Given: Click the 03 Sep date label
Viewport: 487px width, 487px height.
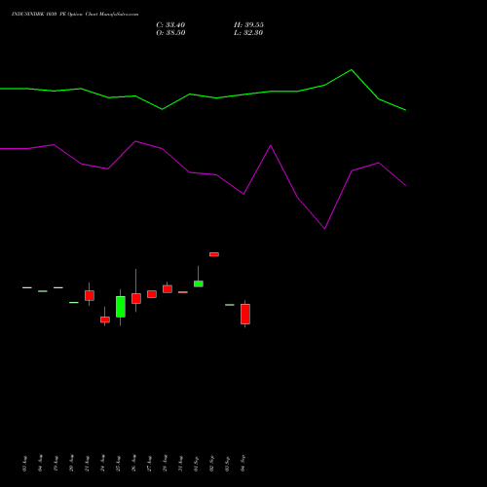Looking at the screenshot, I should 228,464.
